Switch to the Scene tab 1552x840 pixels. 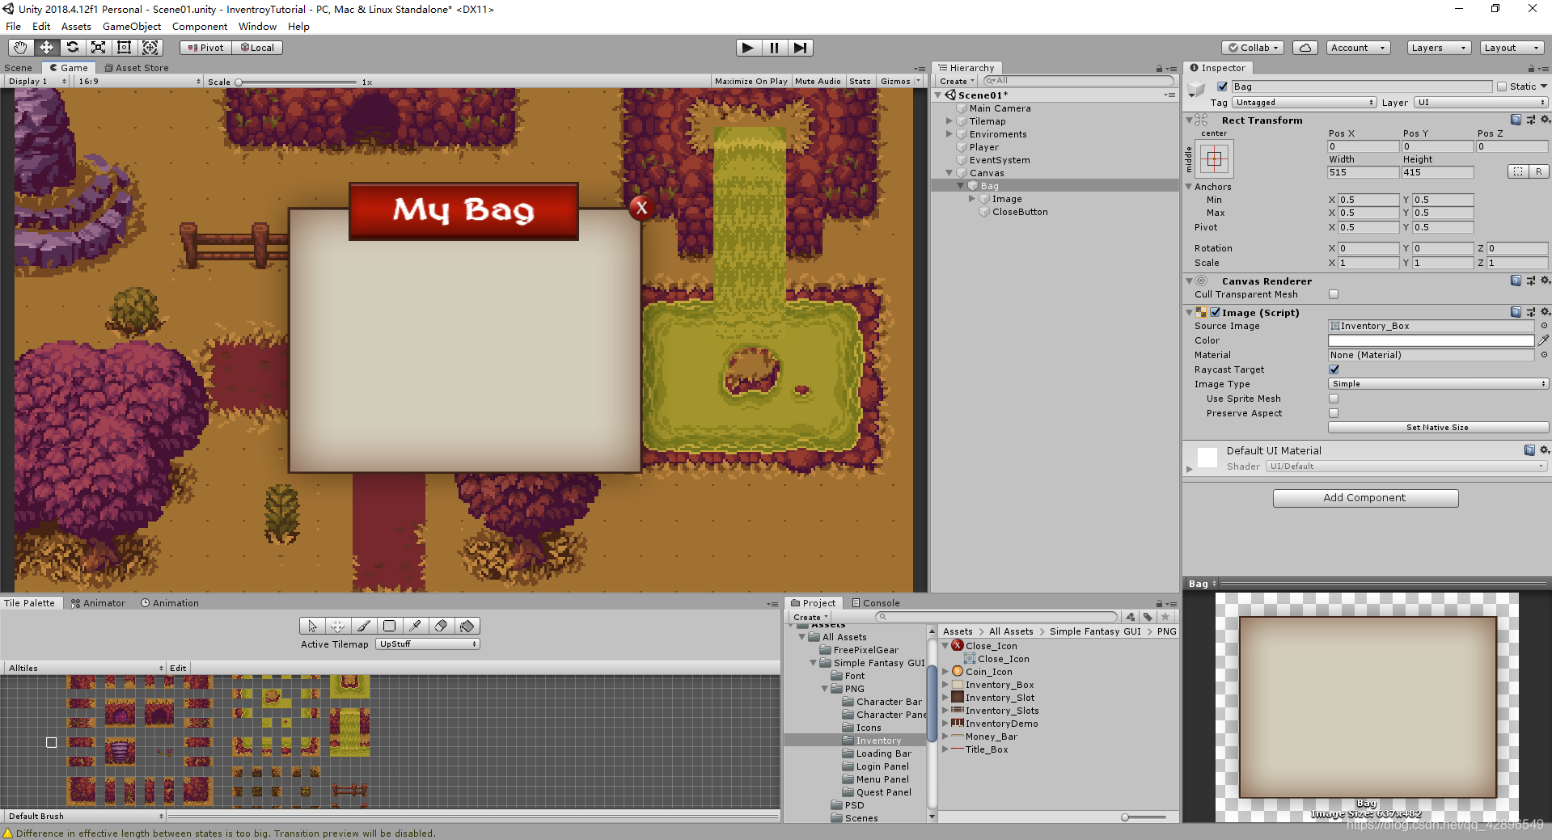click(18, 68)
